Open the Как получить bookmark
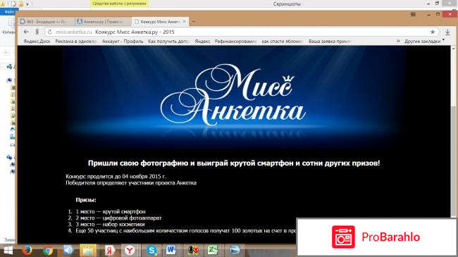The width and height of the screenshot is (458, 257). coord(169,42)
